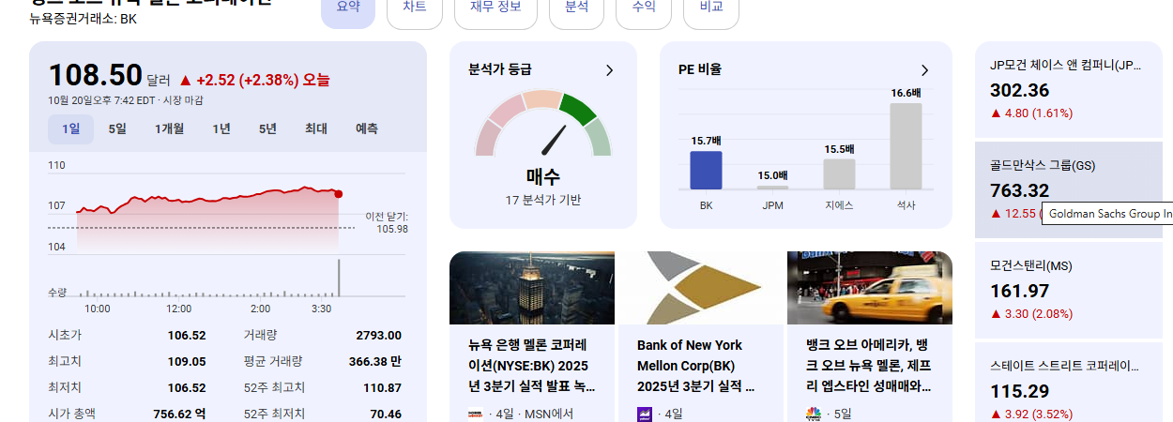1173x422 pixels.
Task: Click the source icon beside '4일 · MSN에서'
Action: (476, 414)
